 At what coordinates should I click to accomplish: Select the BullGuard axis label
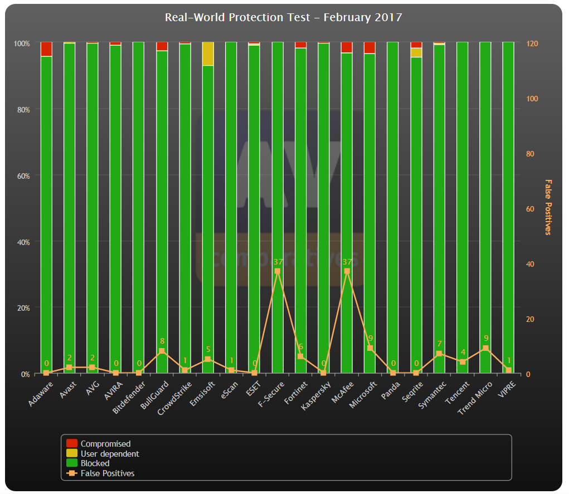pyautogui.click(x=154, y=395)
